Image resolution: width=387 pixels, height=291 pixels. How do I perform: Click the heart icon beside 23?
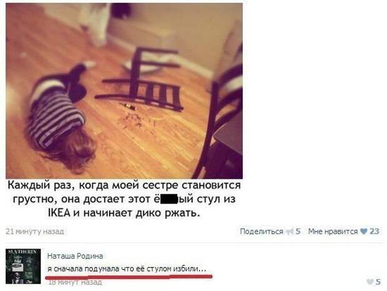[364, 231]
